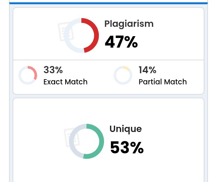Select the Unique heading text
Image resolution: width=217 pixels, height=182 pixels.
coord(125,129)
